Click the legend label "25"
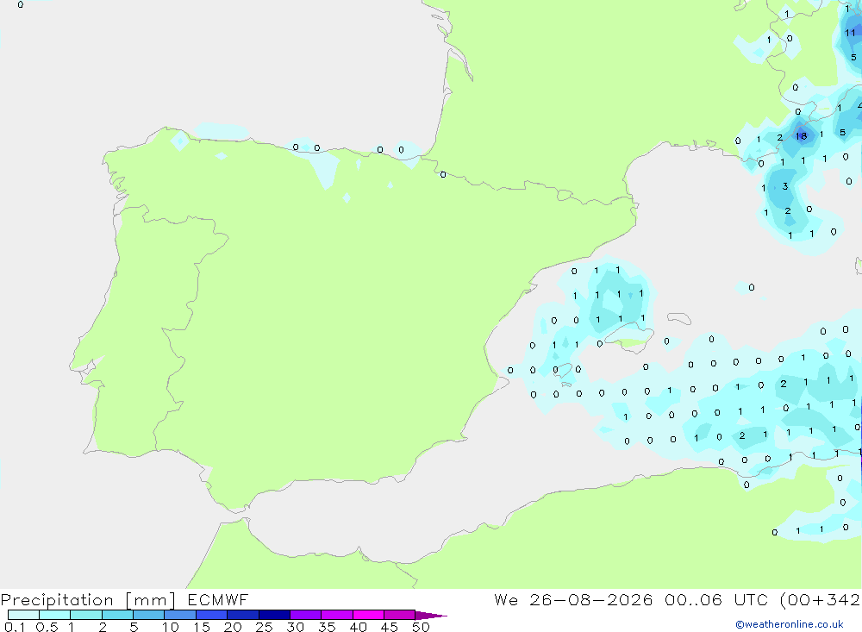 pos(264,627)
